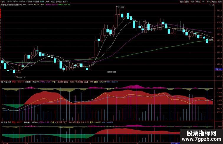Click the green MA60 label

64,4
